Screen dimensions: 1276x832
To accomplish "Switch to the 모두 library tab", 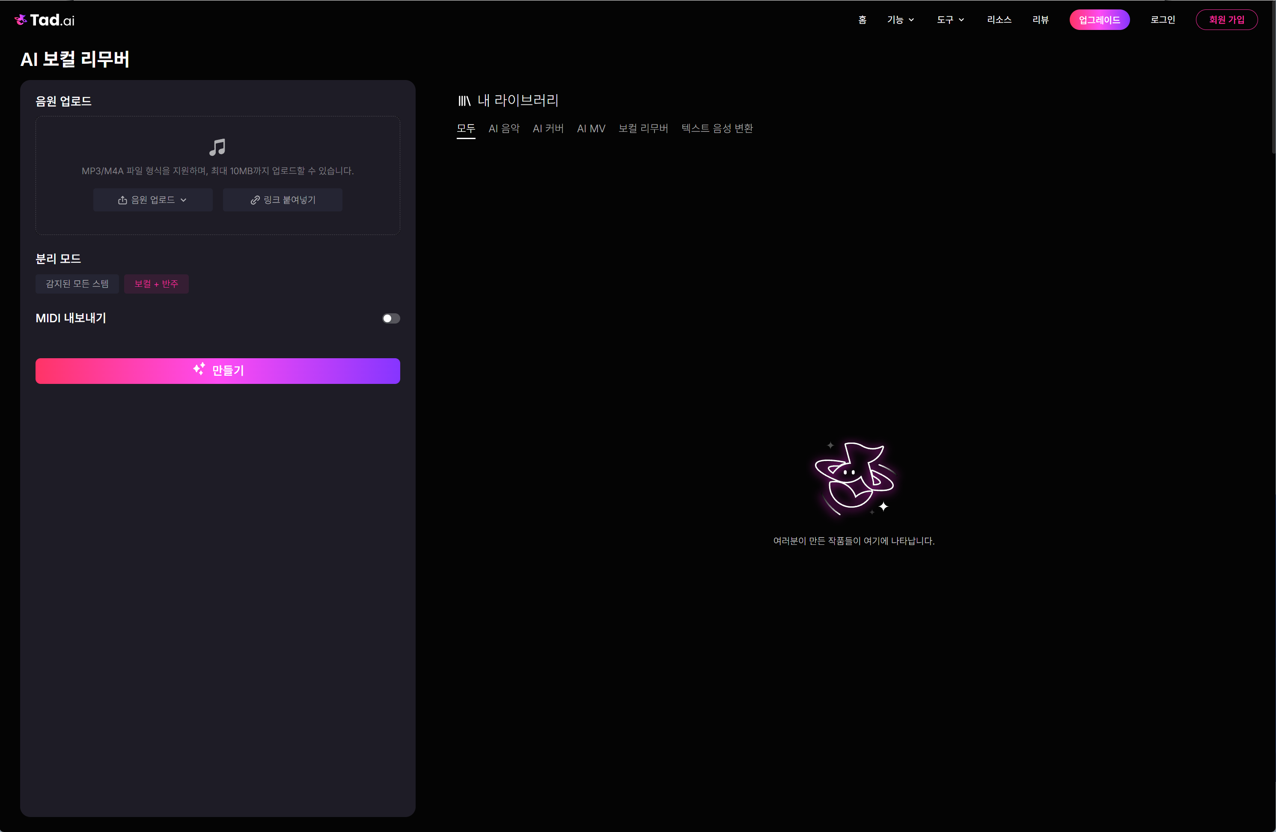I will coord(466,129).
